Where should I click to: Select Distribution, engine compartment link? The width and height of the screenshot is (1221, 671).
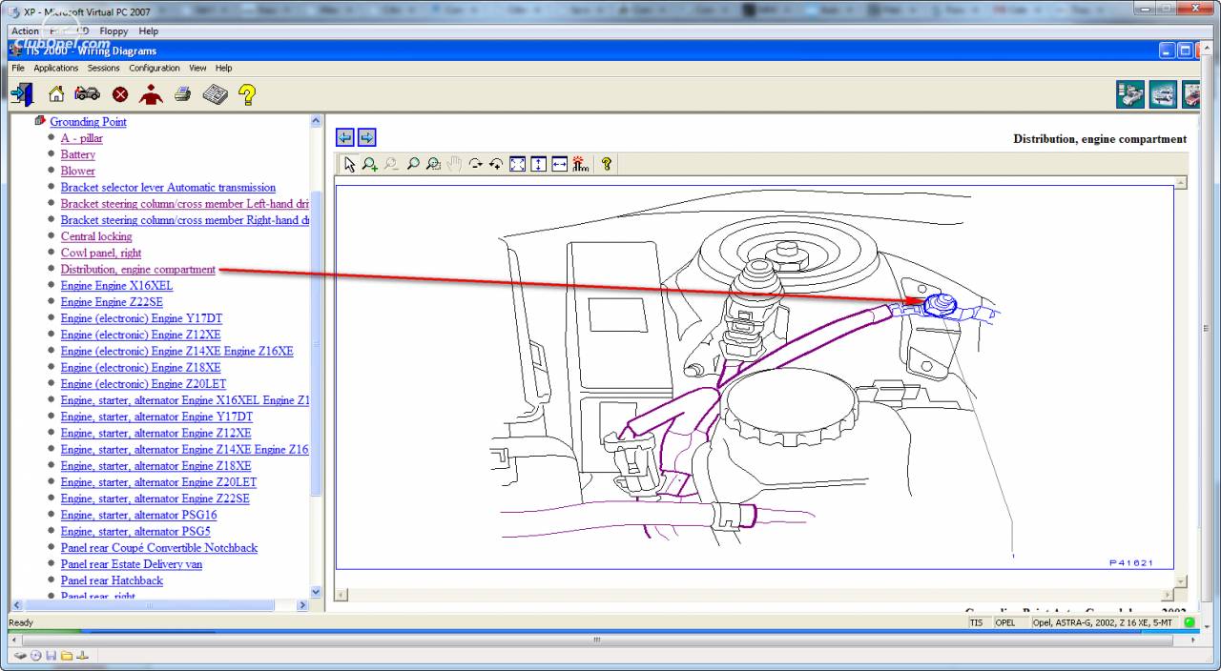(x=138, y=270)
